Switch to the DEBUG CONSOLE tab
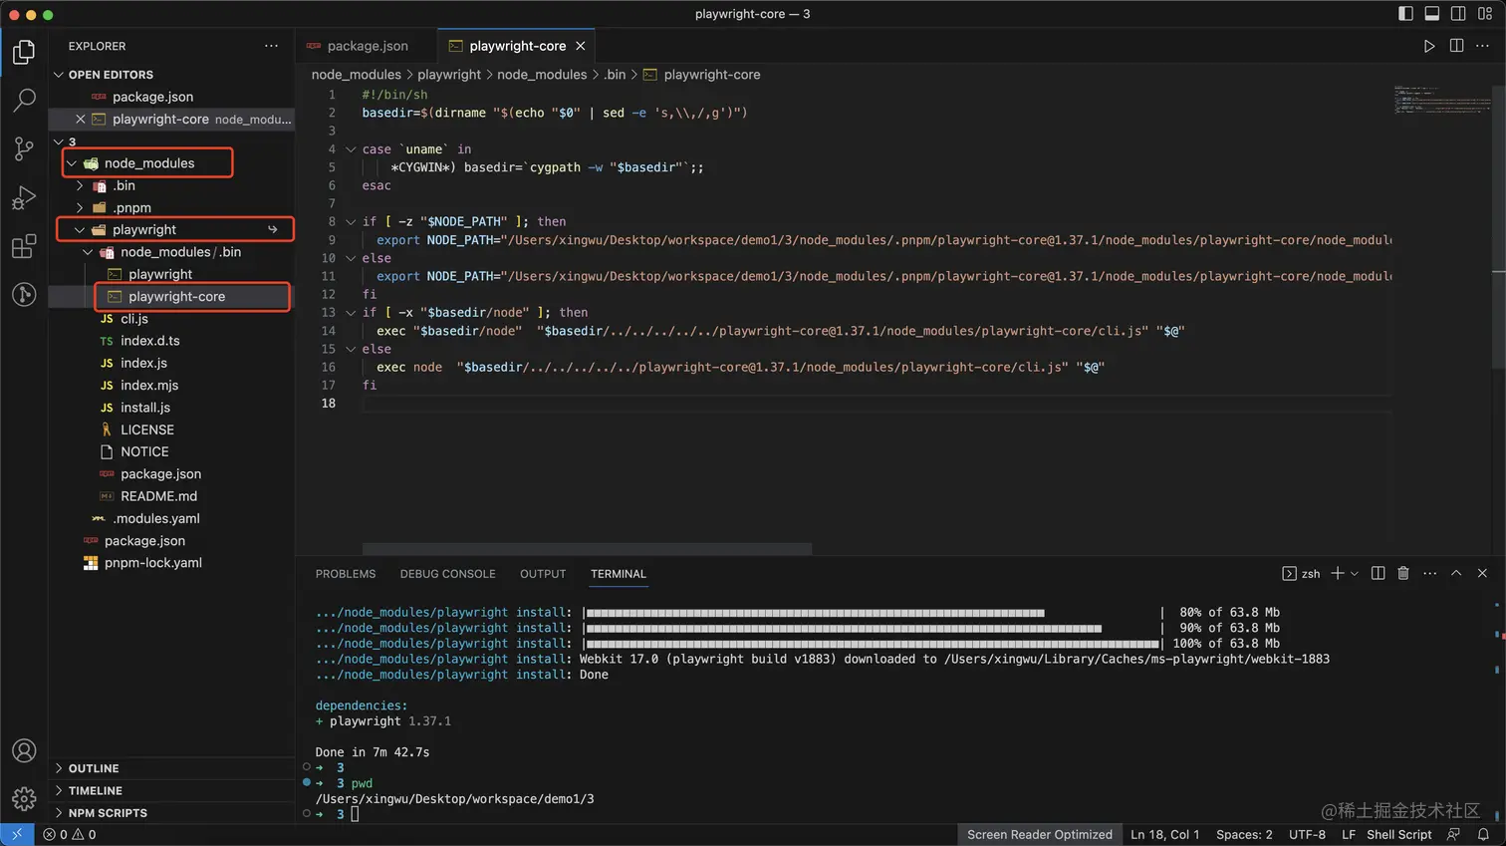This screenshot has width=1506, height=846. (x=447, y=574)
